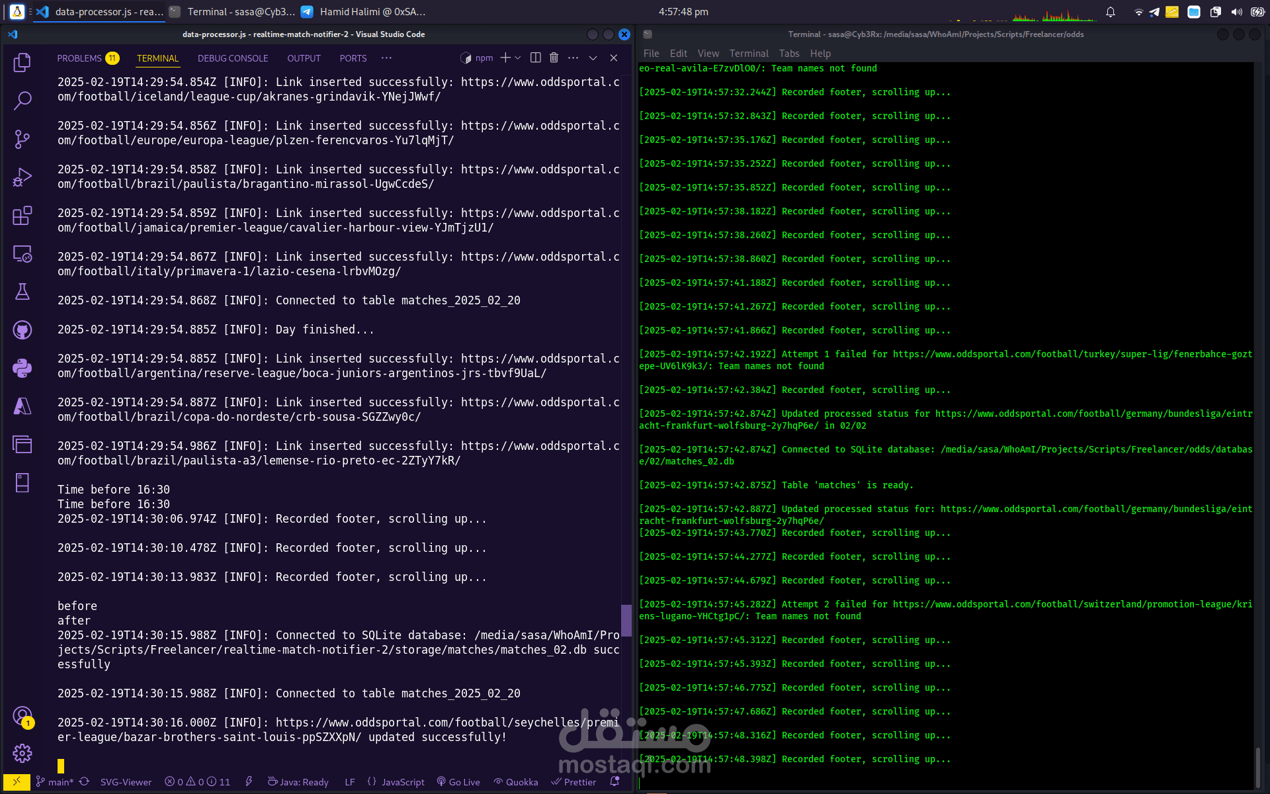The width and height of the screenshot is (1270, 794).
Task: Select the TERMINAL panel tab
Action: pyautogui.click(x=157, y=58)
